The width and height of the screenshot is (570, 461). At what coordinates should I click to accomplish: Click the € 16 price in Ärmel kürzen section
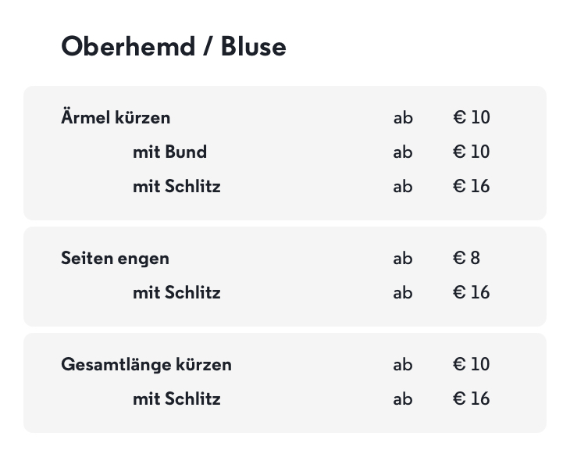point(472,187)
